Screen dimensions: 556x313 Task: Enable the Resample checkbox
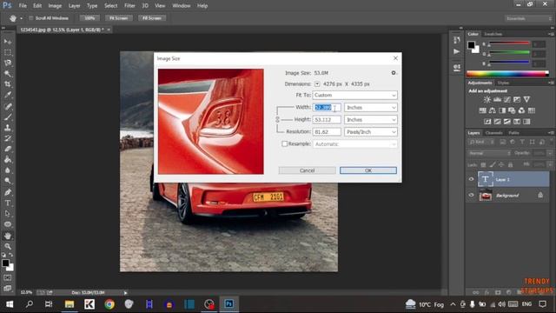click(x=284, y=144)
